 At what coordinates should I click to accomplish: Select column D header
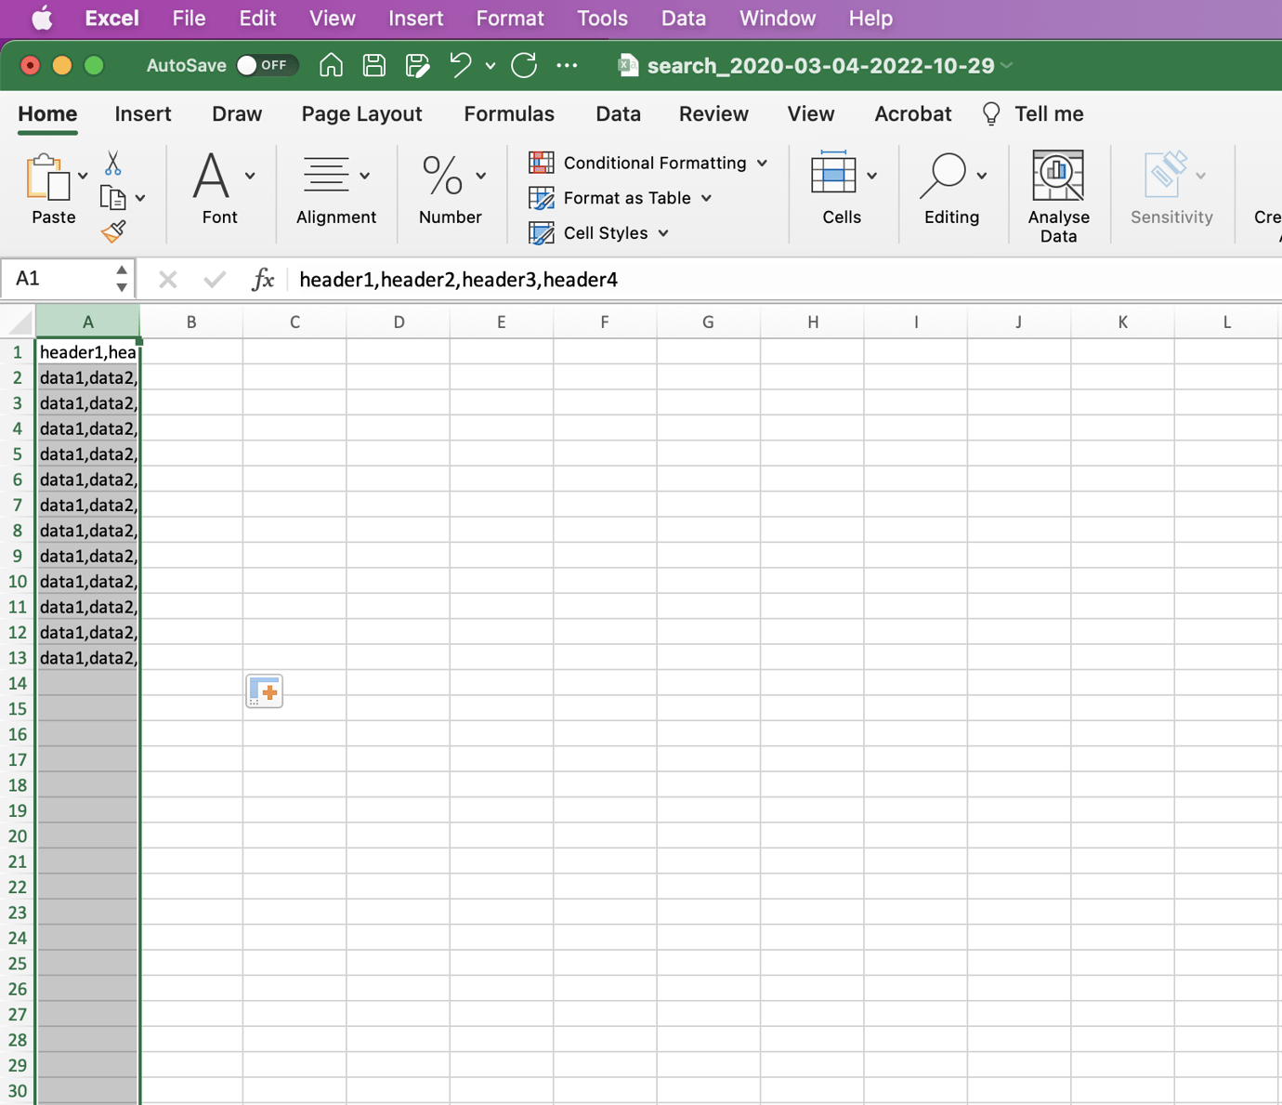399,322
